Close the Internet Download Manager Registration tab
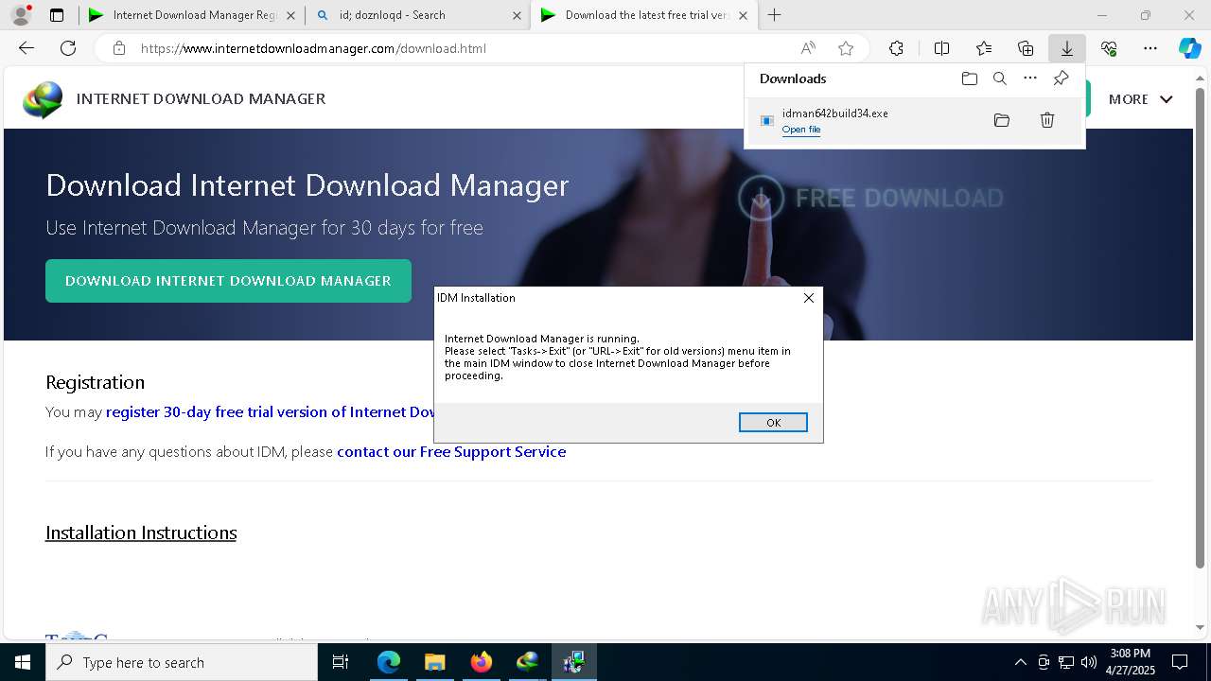This screenshot has height=681, width=1211. 290,15
